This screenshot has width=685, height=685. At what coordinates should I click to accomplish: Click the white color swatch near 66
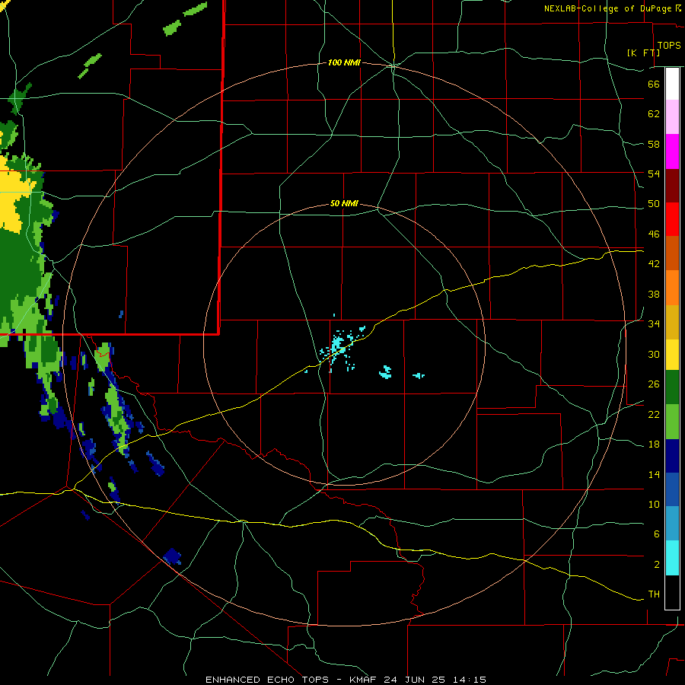[672, 84]
